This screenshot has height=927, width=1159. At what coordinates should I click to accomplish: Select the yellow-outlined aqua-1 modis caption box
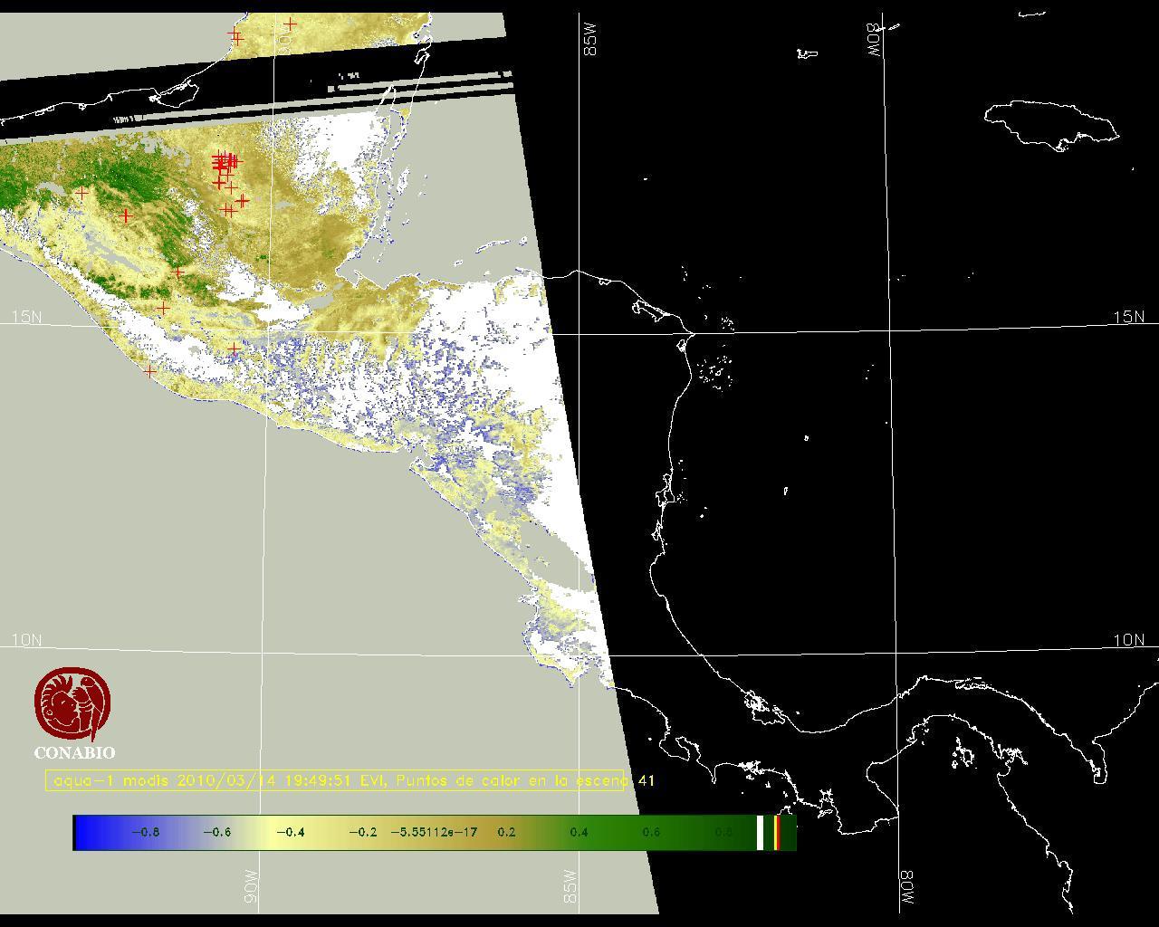click(x=335, y=780)
